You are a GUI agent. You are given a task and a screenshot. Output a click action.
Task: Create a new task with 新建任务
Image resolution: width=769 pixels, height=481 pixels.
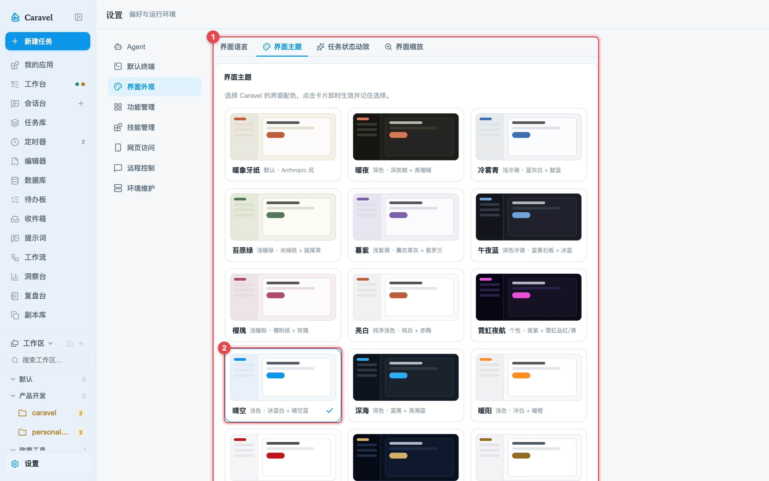click(48, 41)
